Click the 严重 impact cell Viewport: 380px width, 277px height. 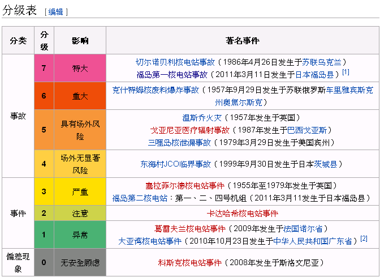point(80,191)
